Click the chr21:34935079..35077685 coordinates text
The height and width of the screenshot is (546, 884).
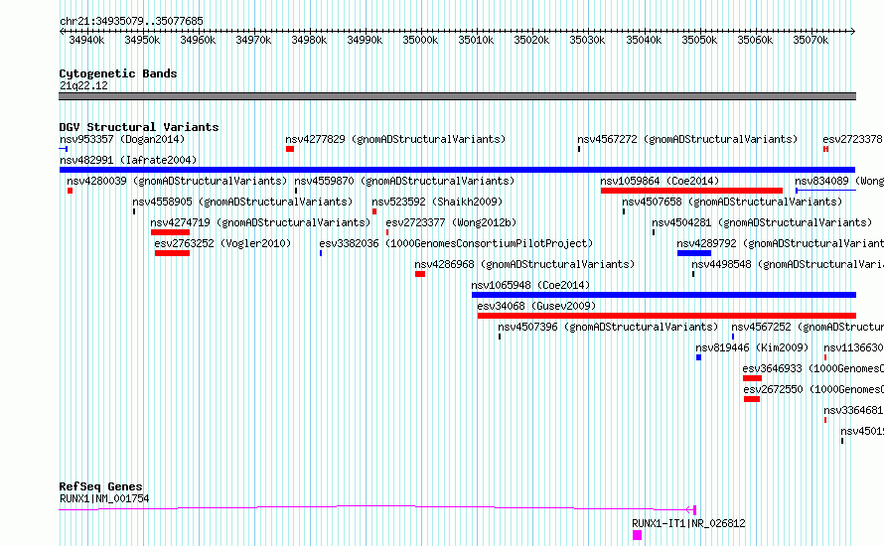pos(131,21)
